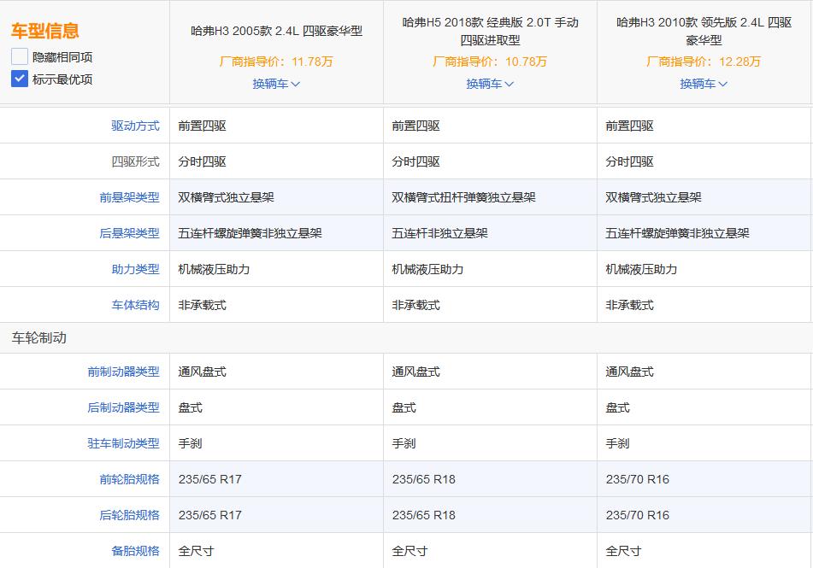Click the 厂商指导价 11.78万 price text
Image resolution: width=813 pixels, height=568 pixels.
[275, 61]
